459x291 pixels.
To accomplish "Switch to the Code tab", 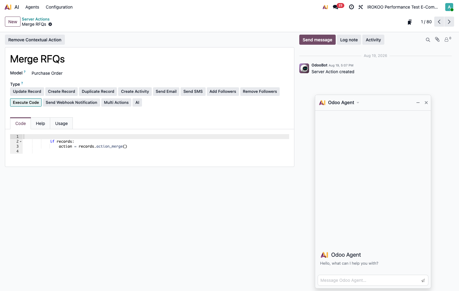I will pyautogui.click(x=21, y=123).
